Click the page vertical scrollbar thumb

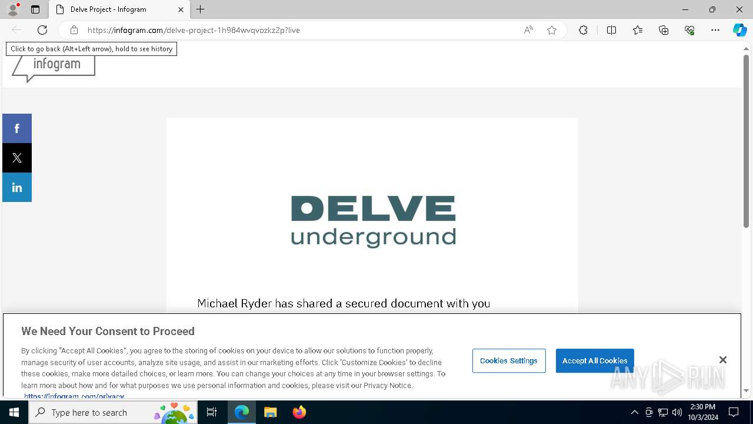(746, 141)
